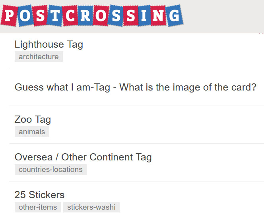Filter by the other-items tag
Image resolution: width=264 pixels, height=218 pixels.
point(38,207)
